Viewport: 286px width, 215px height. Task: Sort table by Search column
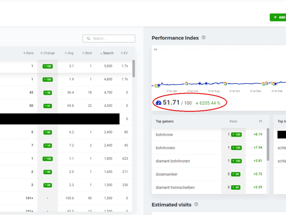(107, 53)
